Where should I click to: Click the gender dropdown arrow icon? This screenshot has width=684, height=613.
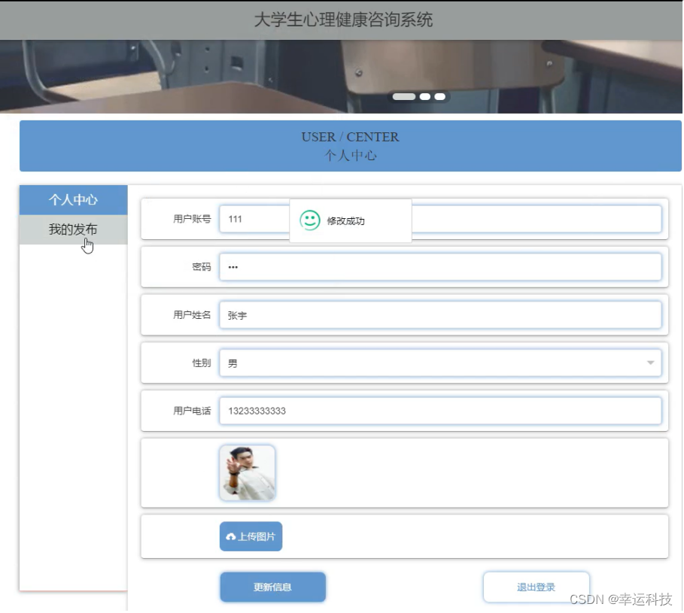649,363
